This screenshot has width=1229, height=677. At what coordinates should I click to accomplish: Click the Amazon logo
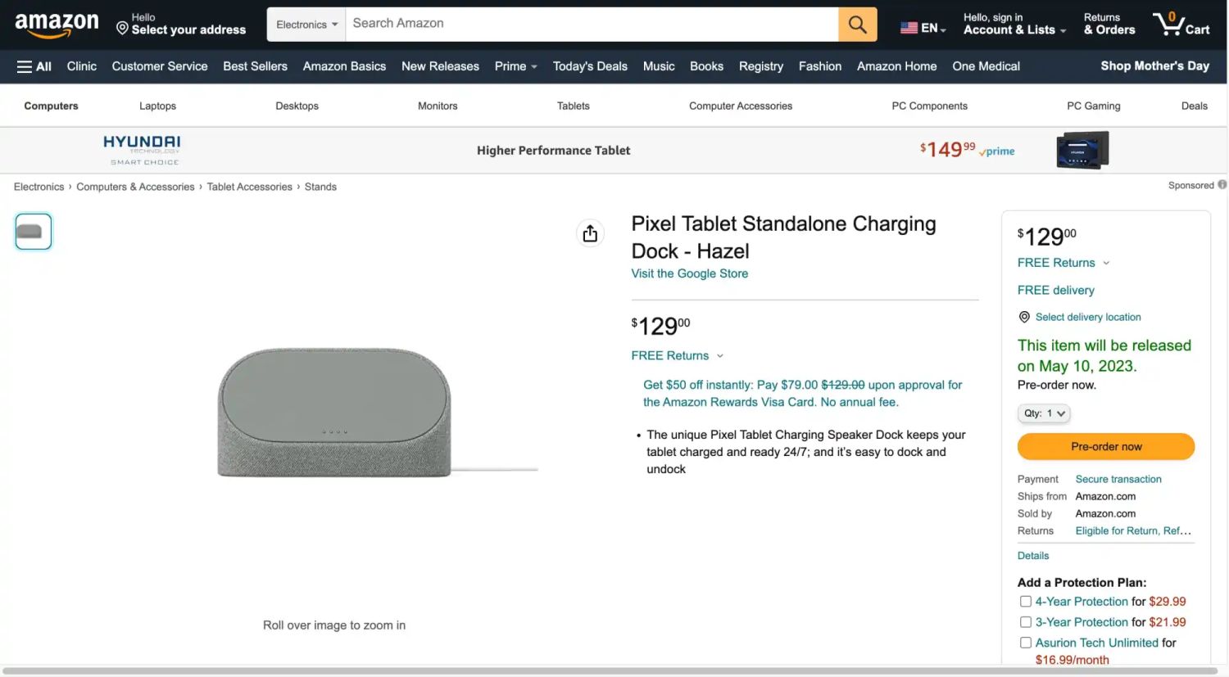coord(57,24)
